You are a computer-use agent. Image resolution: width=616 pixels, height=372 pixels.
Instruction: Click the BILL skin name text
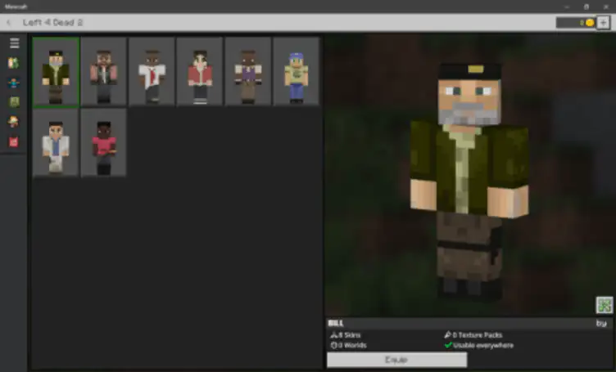(x=336, y=324)
